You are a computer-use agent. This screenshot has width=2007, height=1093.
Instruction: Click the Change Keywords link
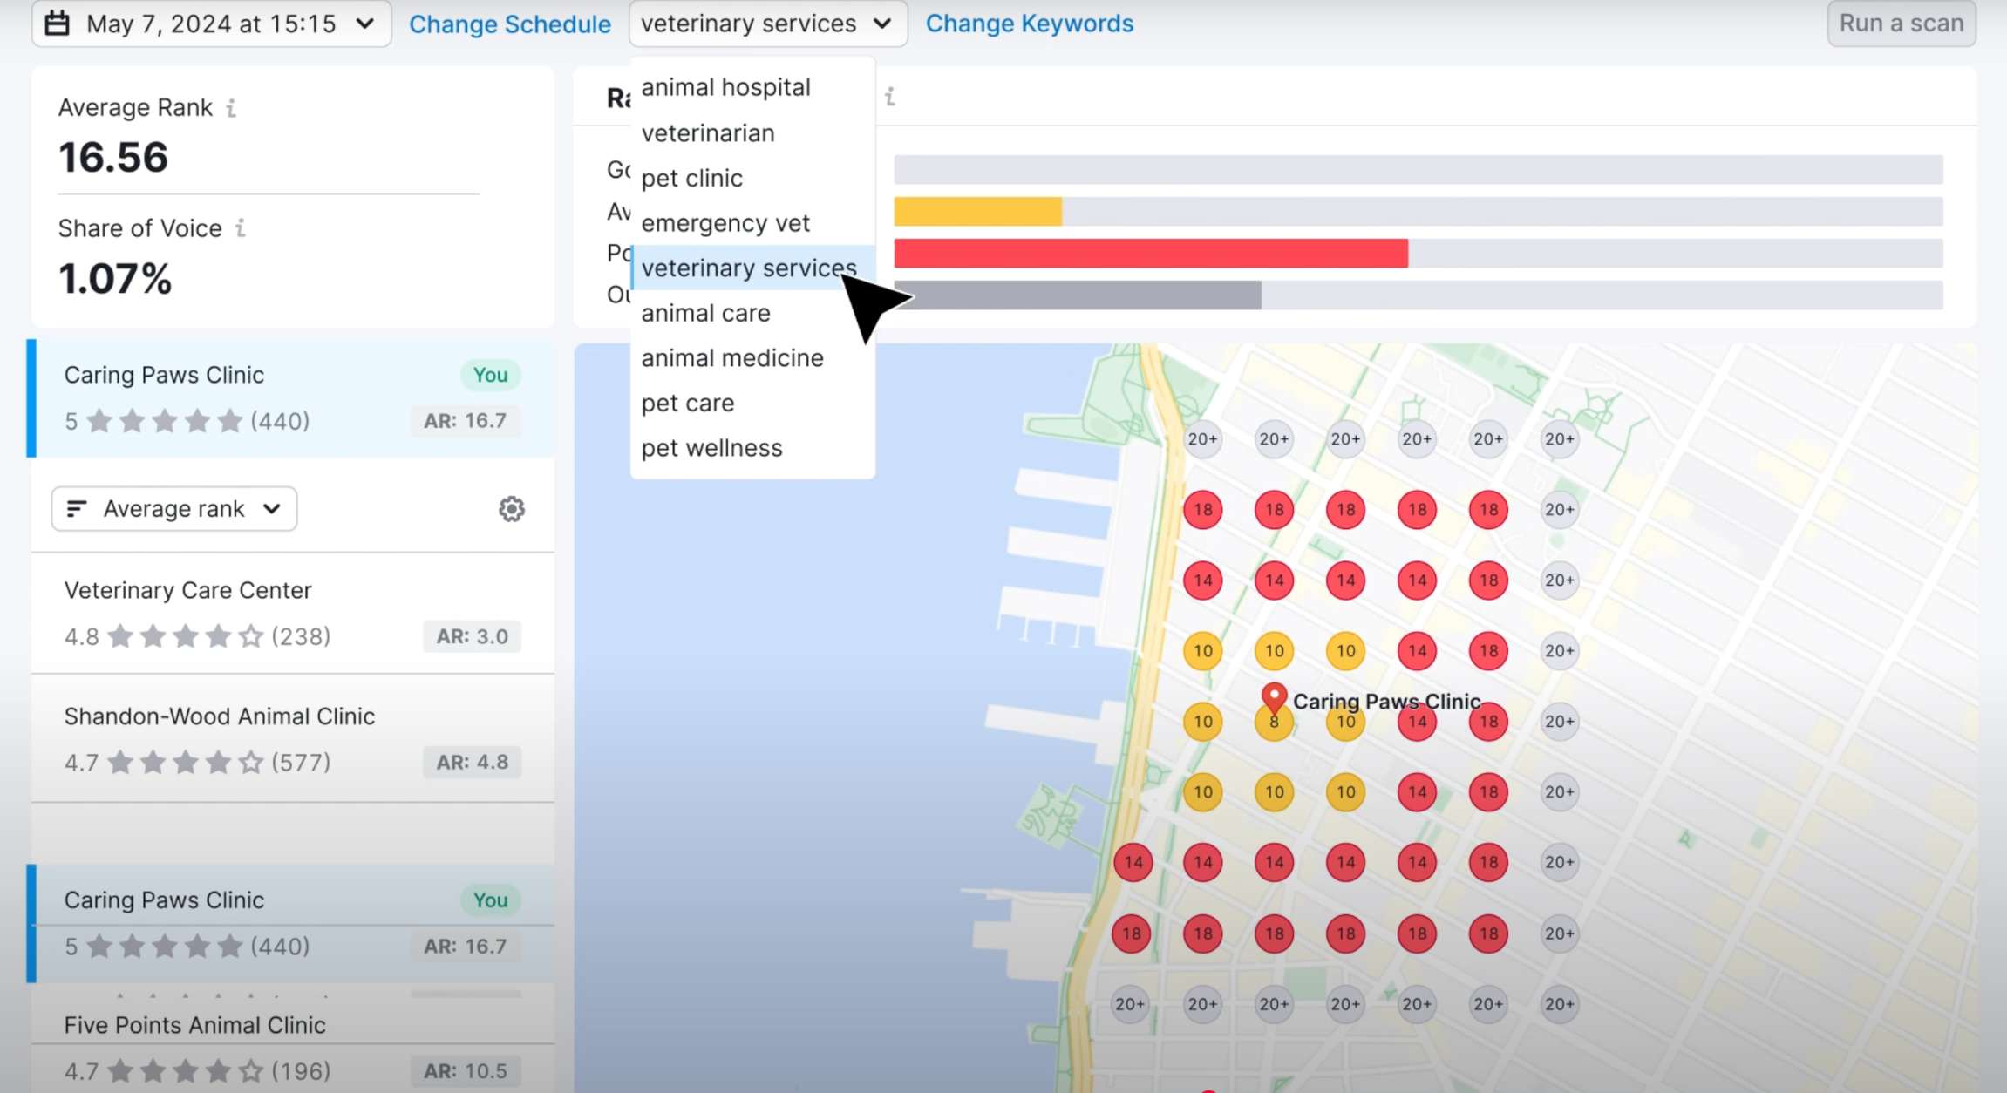pos(1030,24)
